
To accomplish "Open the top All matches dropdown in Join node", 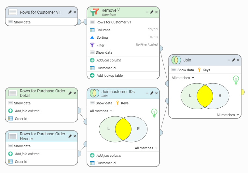I will [183, 78].
